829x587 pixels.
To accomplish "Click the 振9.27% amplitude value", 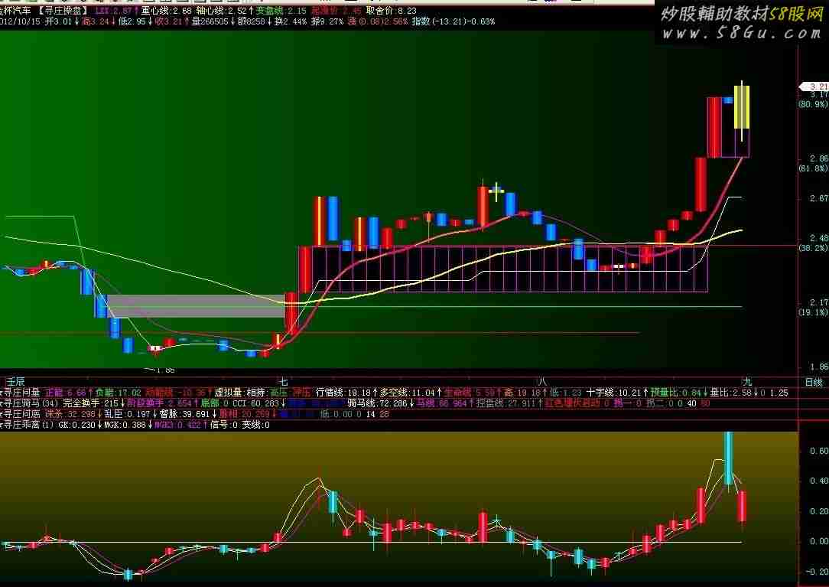I will (x=327, y=21).
